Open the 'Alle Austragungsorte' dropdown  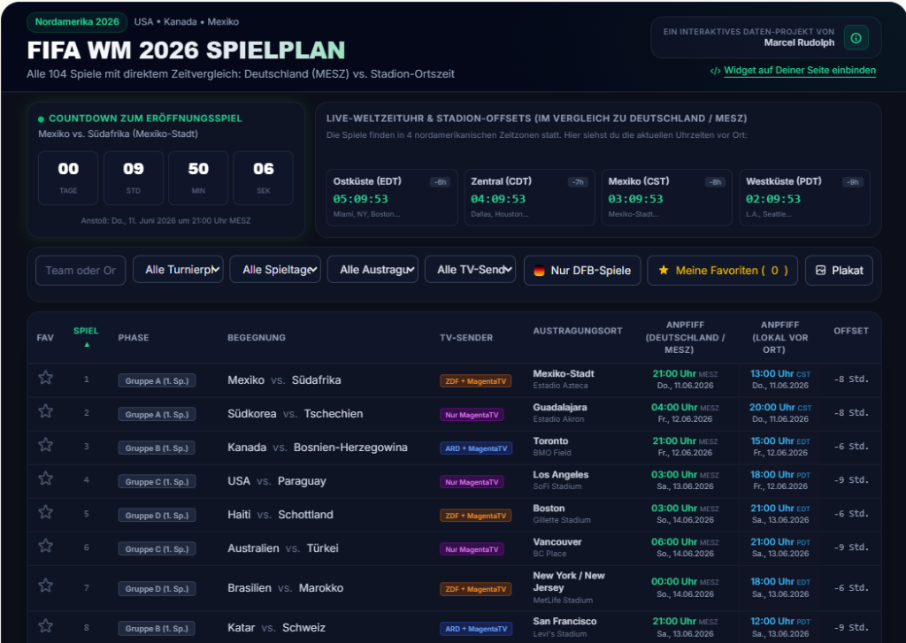(x=372, y=270)
